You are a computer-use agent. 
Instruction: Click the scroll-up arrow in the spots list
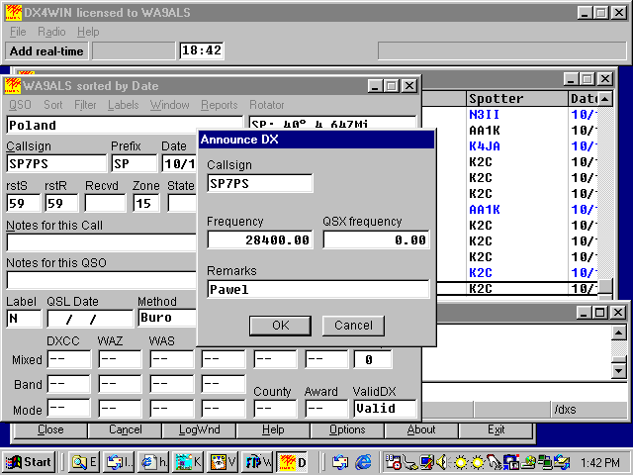click(x=605, y=99)
